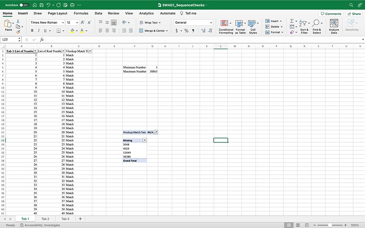Redo the last action
Viewport: 365px width, 228px height.
58,5
